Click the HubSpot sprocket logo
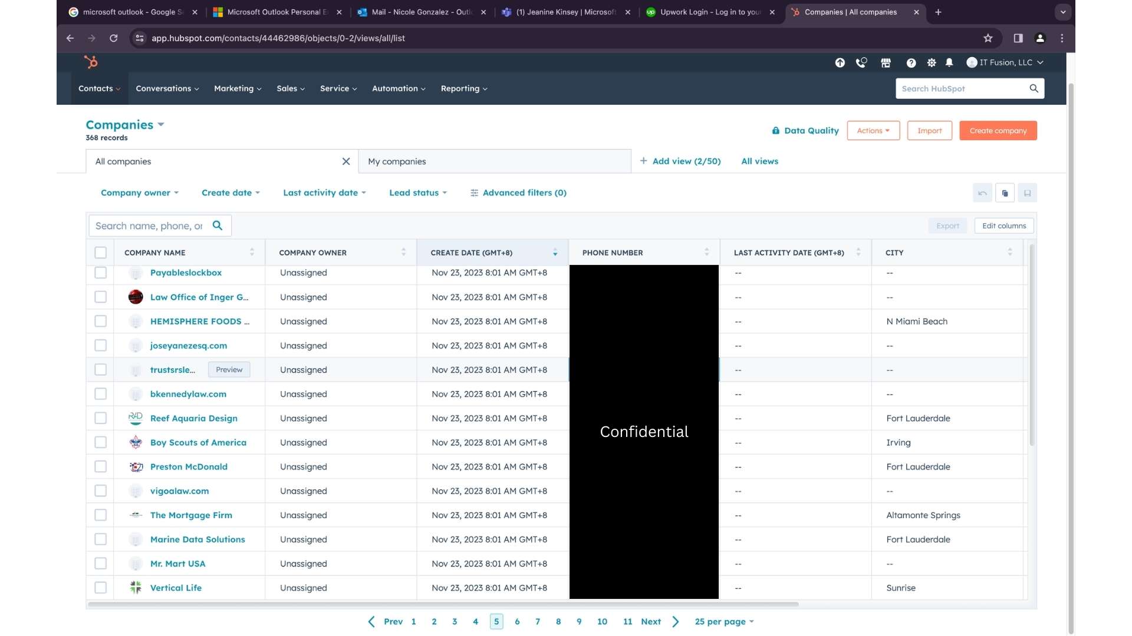1132x636 pixels. click(x=91, y=62)
